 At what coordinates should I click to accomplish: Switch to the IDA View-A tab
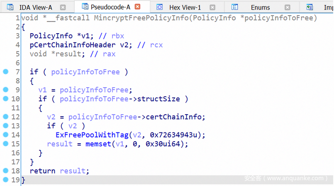[x=36, y=7]
